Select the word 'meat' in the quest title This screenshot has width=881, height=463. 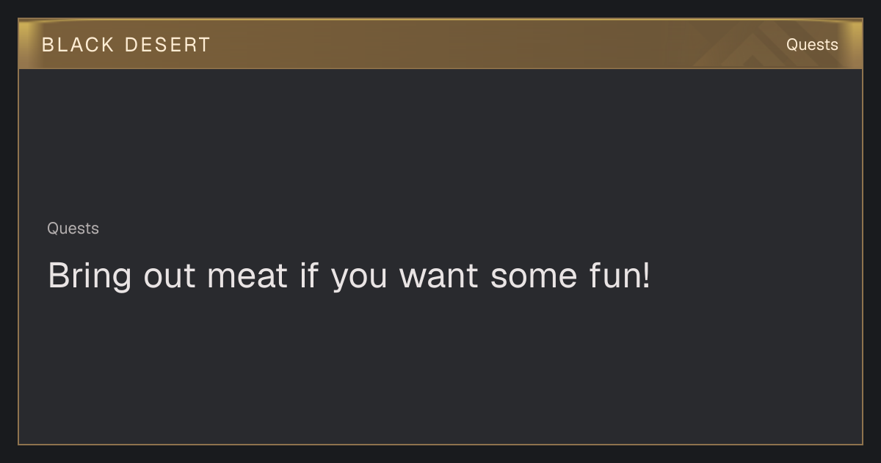point(247,276)
